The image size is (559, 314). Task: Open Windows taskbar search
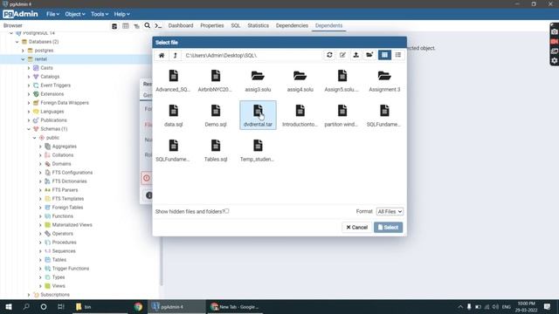pyautogui.click(x=26, y=306)
